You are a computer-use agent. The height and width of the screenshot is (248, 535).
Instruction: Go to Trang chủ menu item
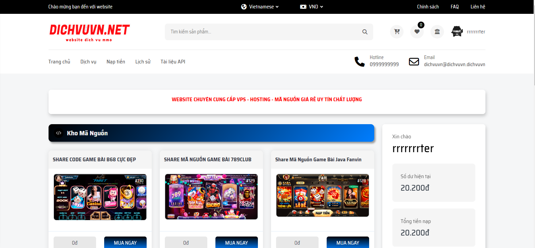59,62
